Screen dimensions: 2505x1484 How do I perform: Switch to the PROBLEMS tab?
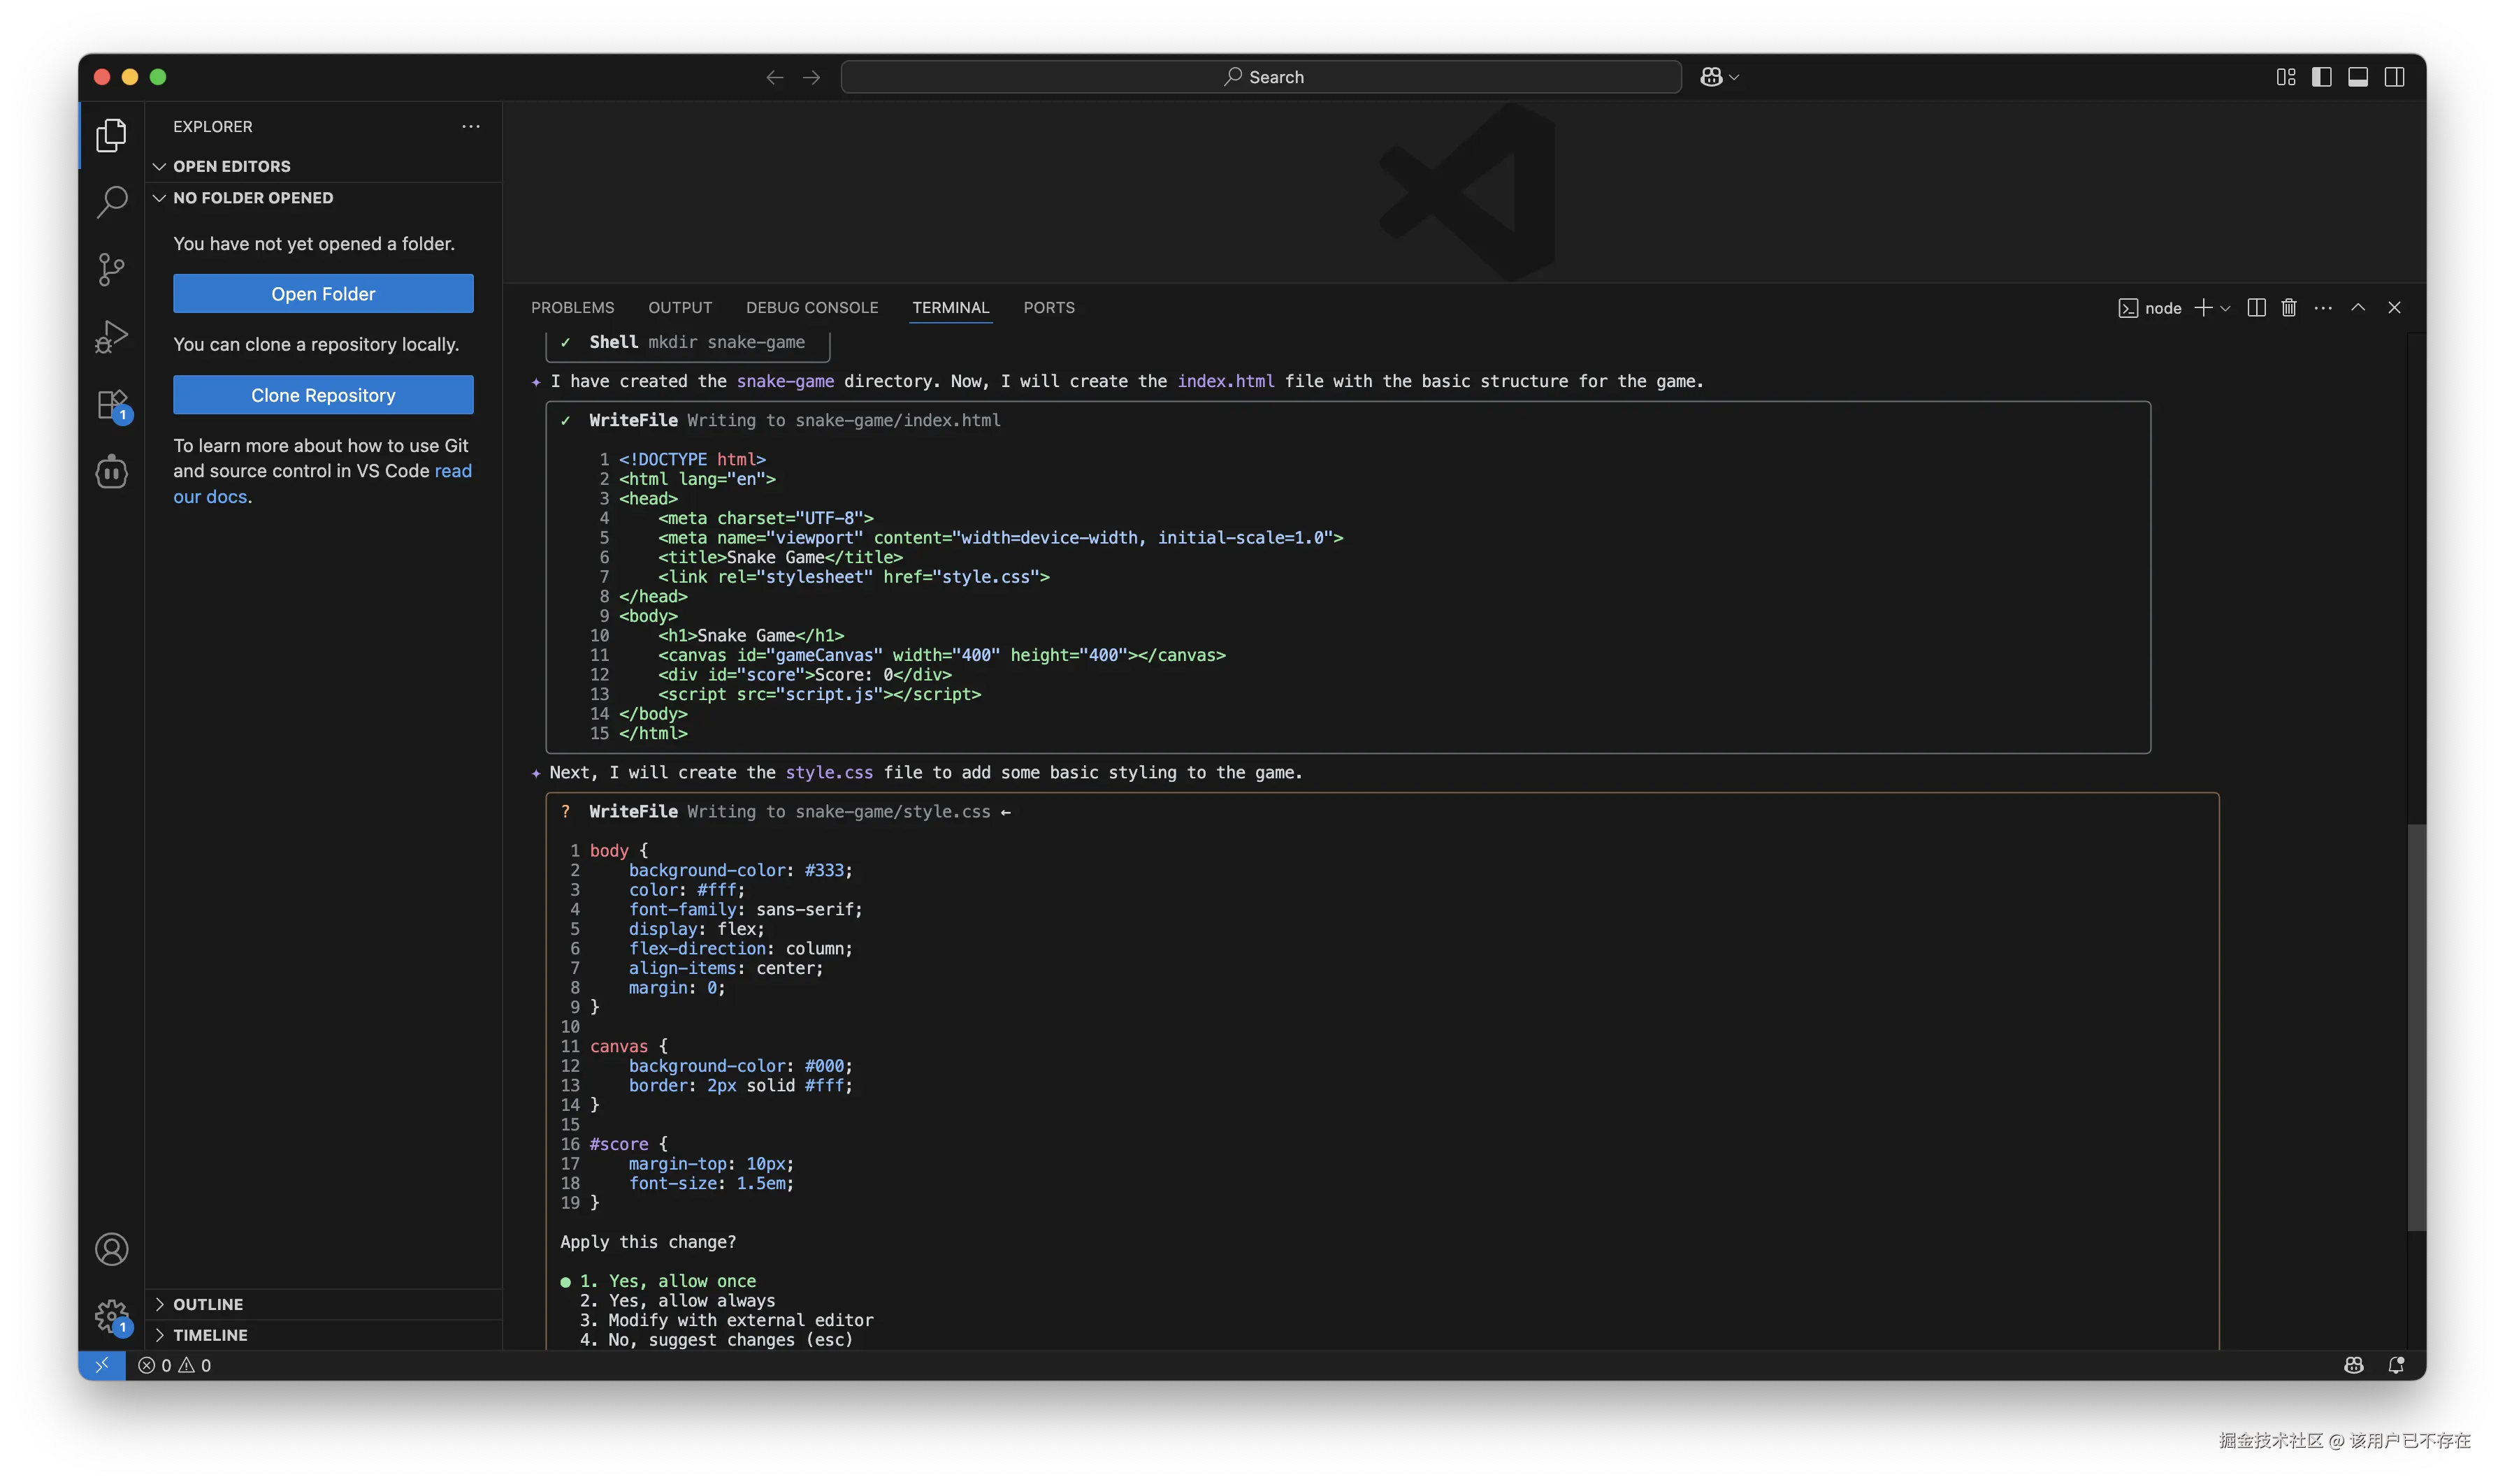(572, 308)
